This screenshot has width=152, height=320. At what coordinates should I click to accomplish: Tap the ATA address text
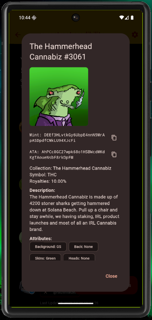click(67, 155)
